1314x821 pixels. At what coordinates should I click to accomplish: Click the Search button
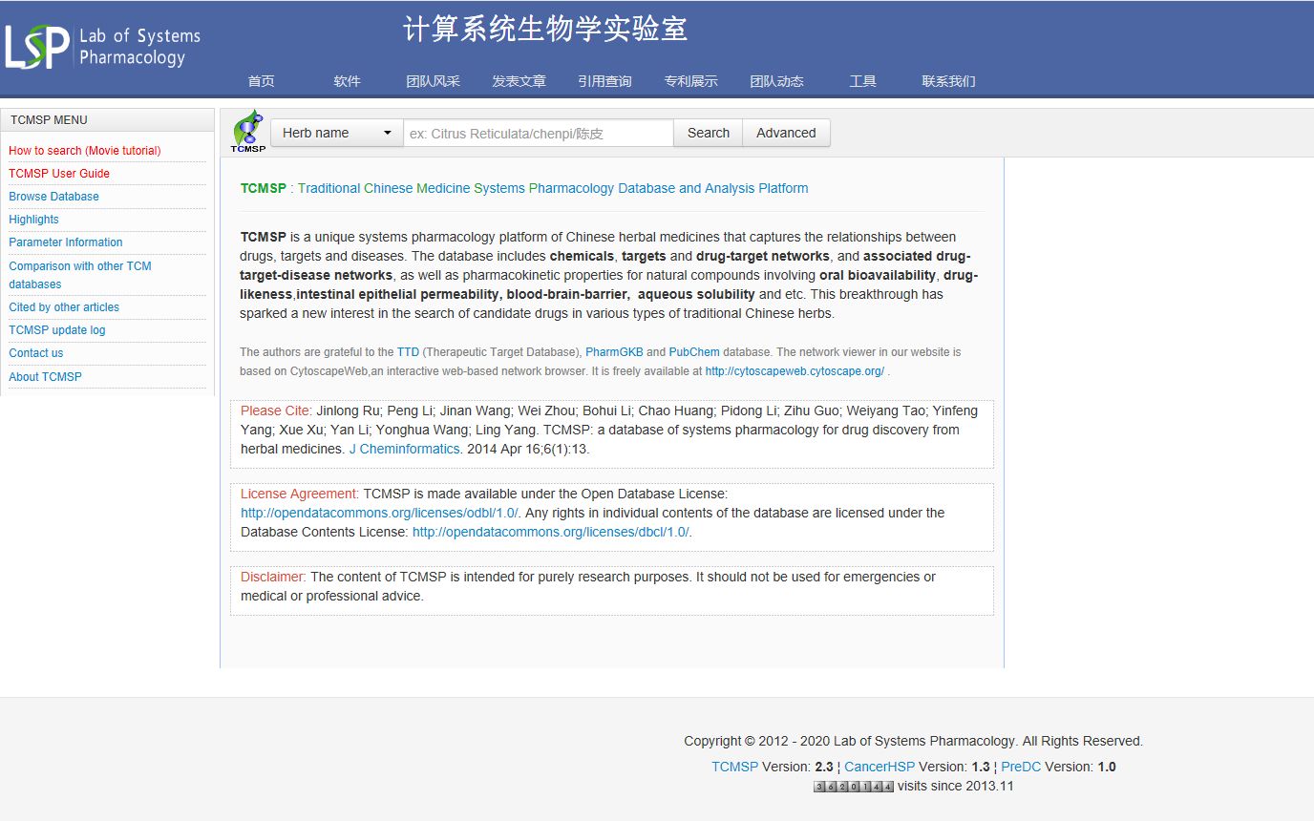pyautogui.click(x=709, y=133)
